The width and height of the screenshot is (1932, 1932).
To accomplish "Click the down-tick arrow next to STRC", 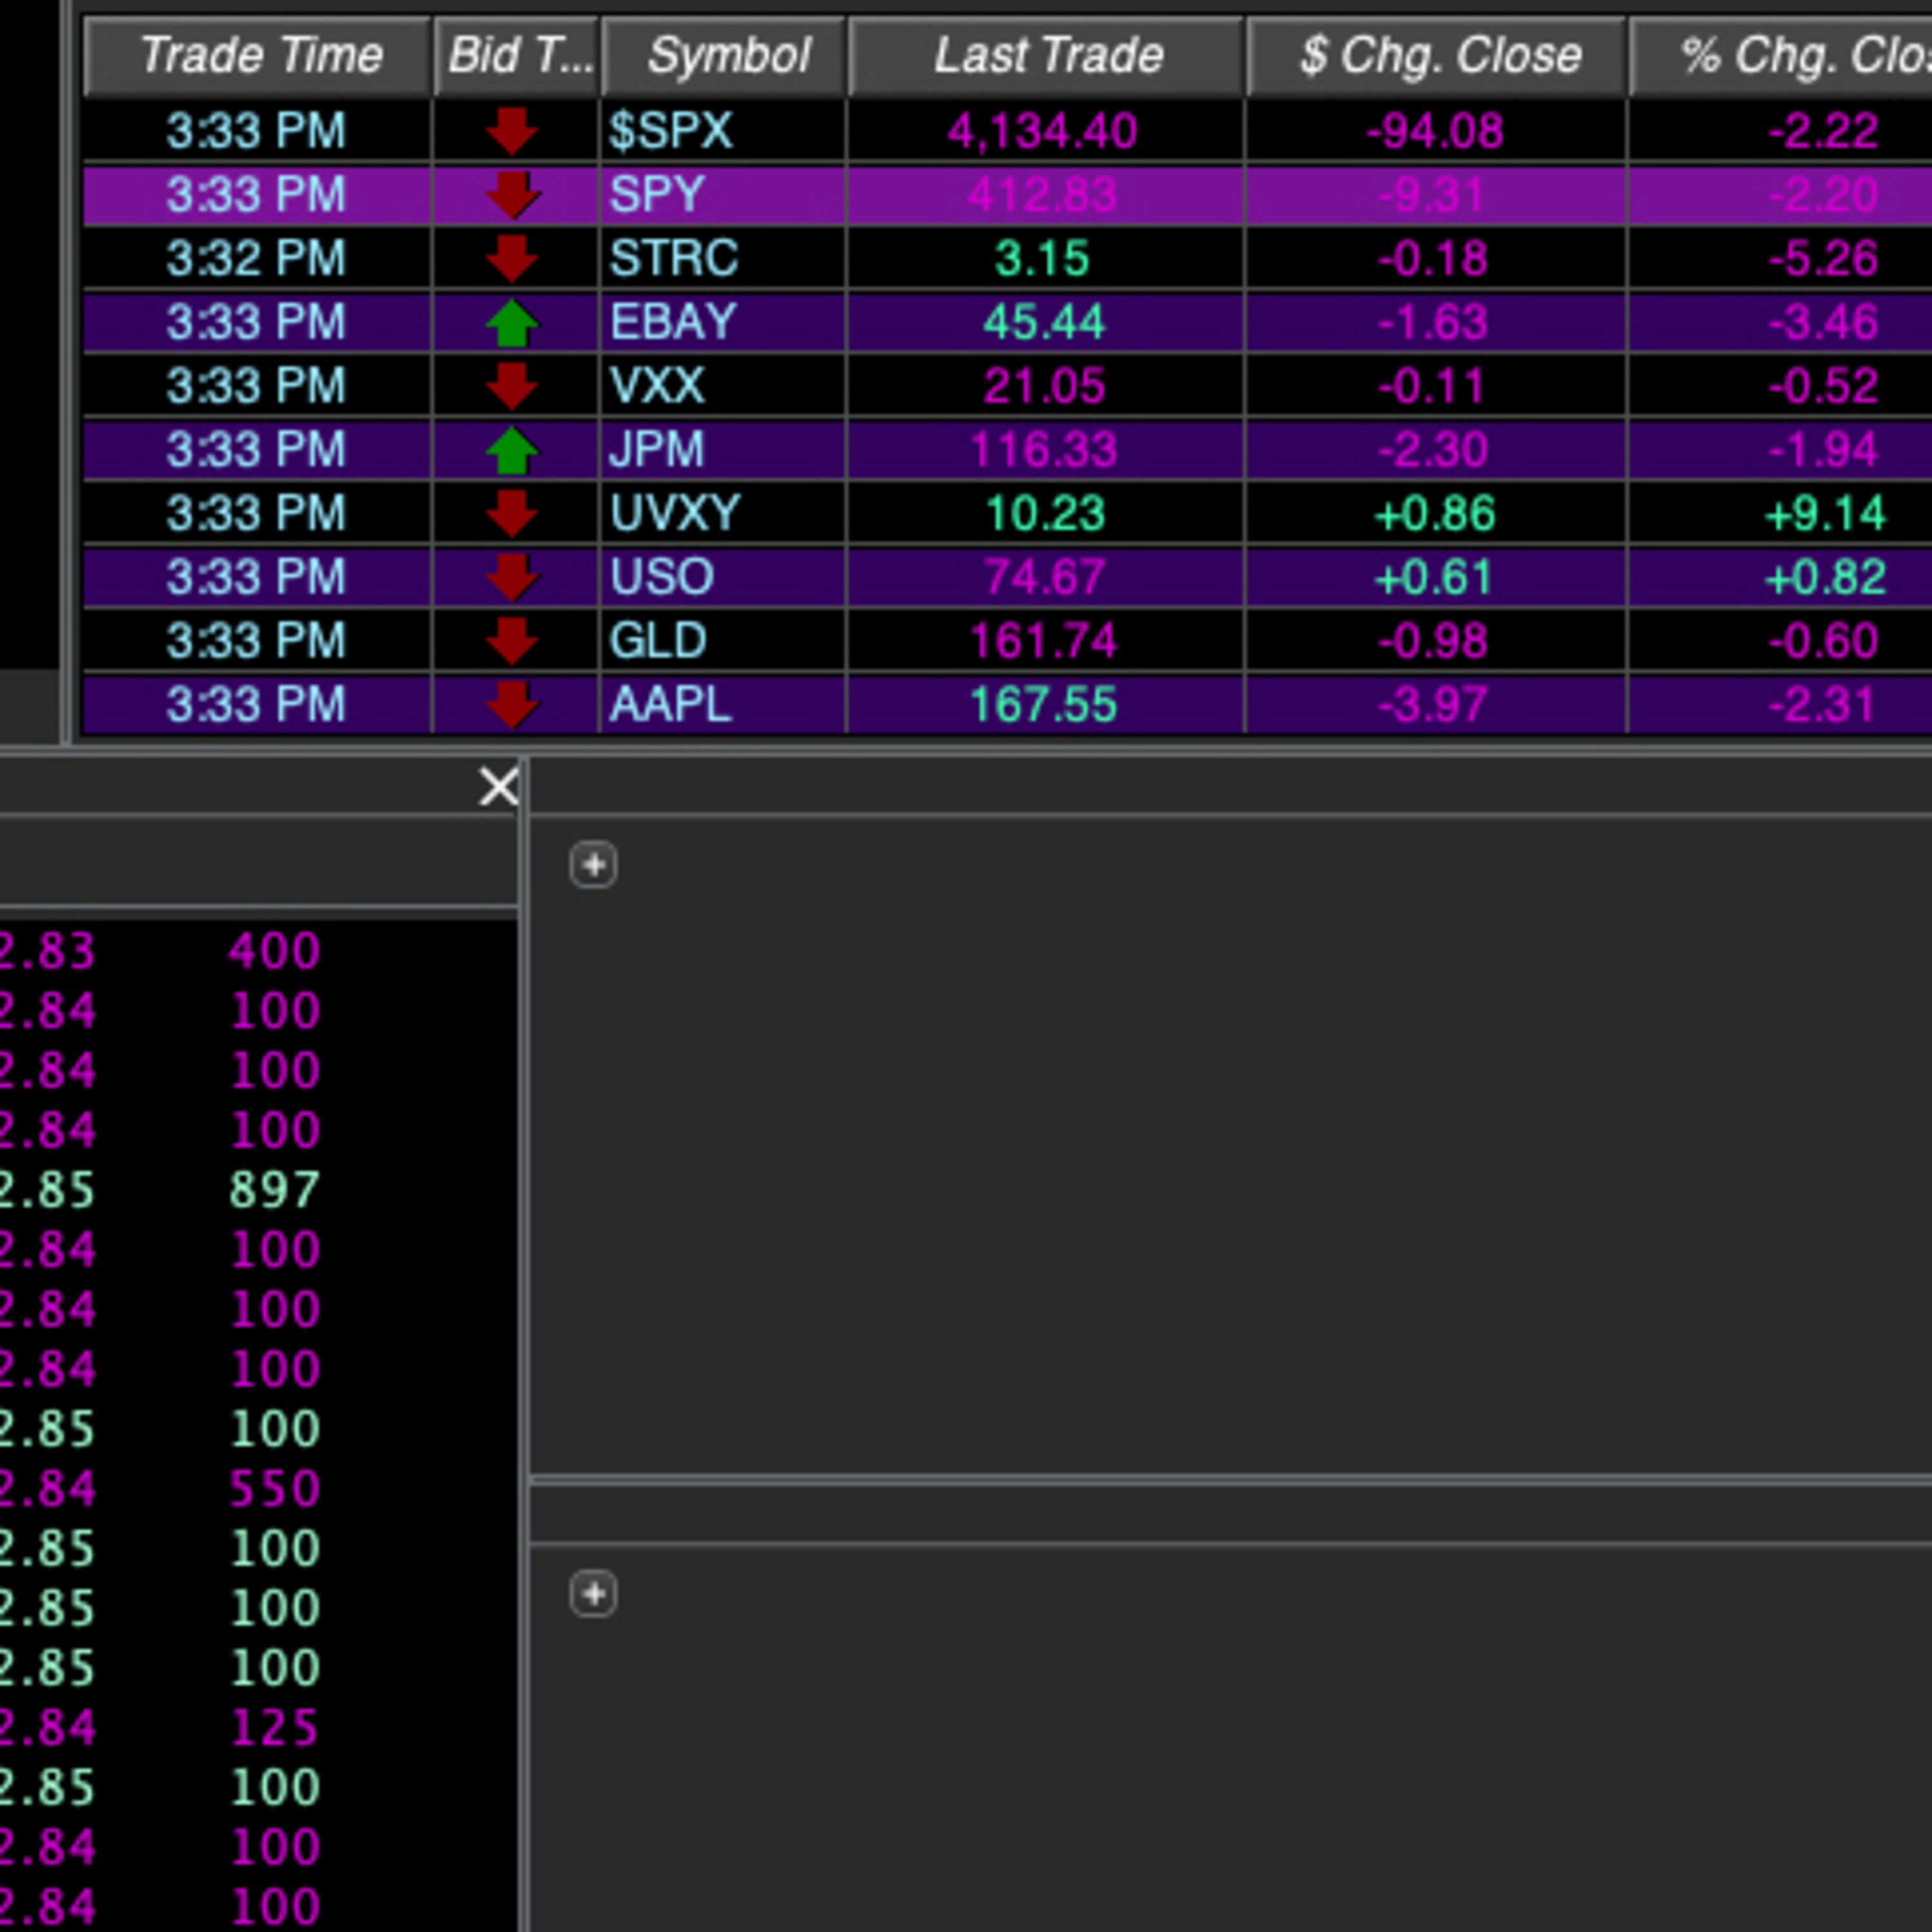I will pyautogui.click(x=512, y=259).
